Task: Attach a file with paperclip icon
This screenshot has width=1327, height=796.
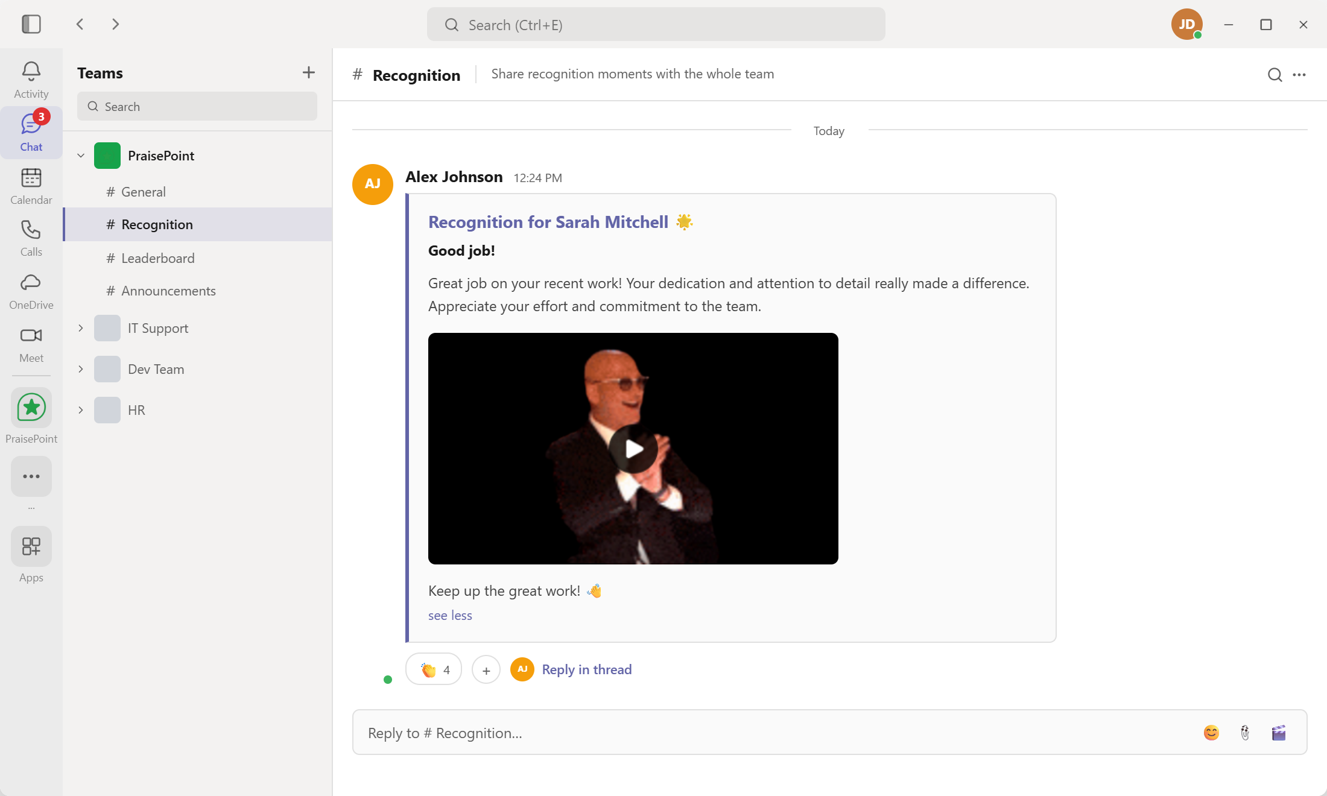Action: pos(1245,733)
